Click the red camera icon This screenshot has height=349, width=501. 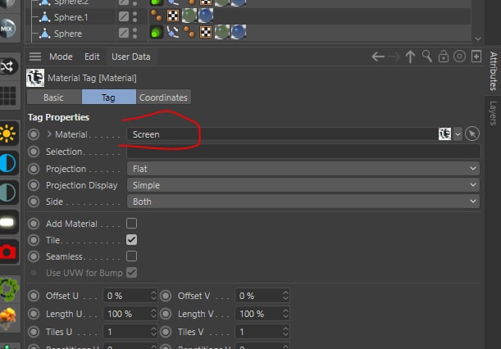[x=8, y=252]
